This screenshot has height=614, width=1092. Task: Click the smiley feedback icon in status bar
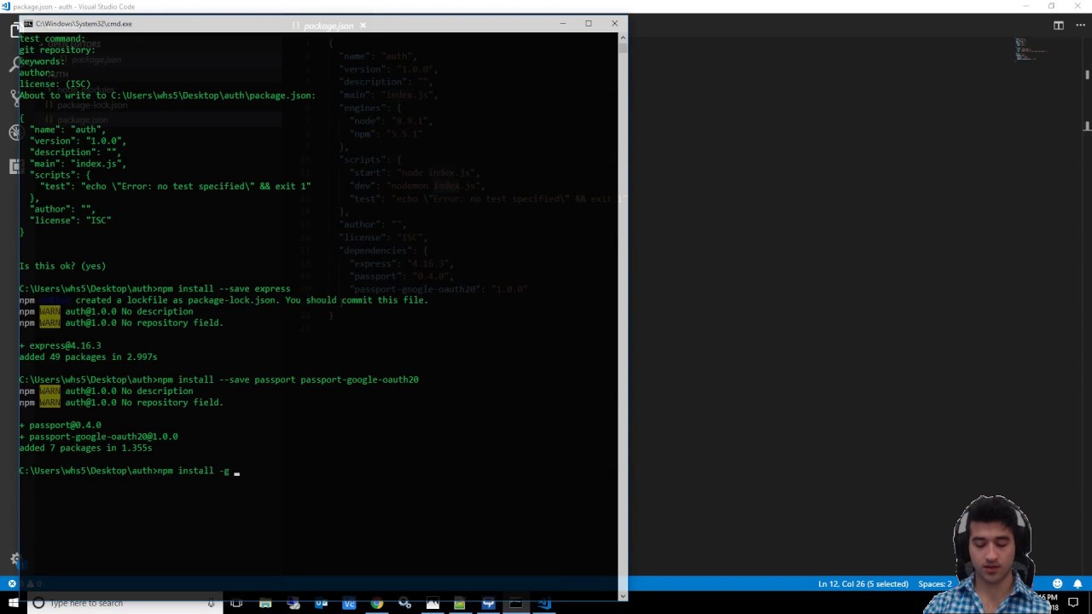(x=1057, y=584)
